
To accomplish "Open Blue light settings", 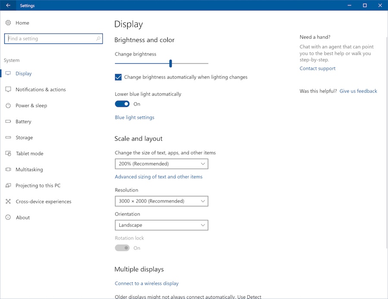I will click(x=134, y=117).
